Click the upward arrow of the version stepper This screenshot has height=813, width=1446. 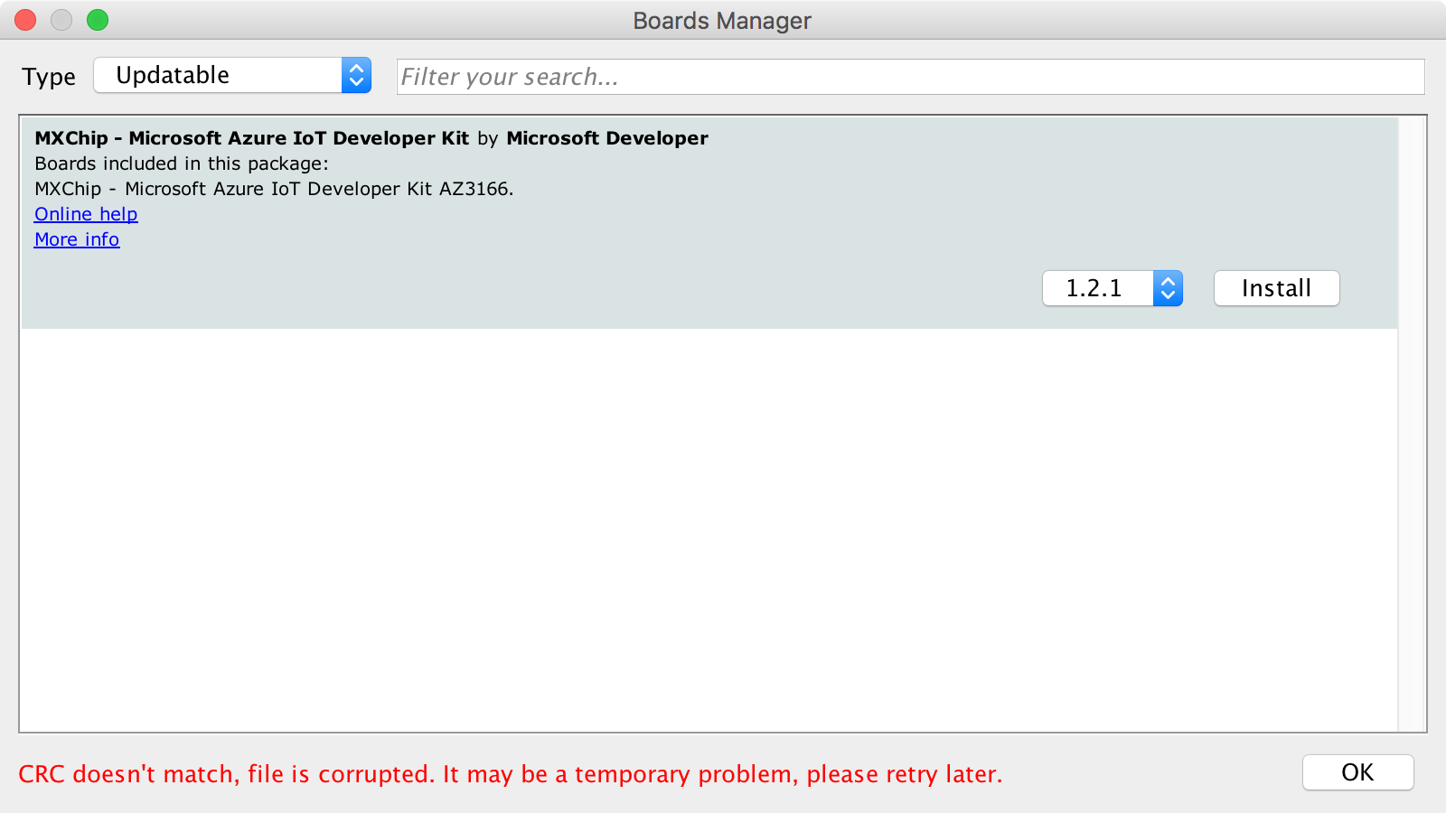[1169, 282]
